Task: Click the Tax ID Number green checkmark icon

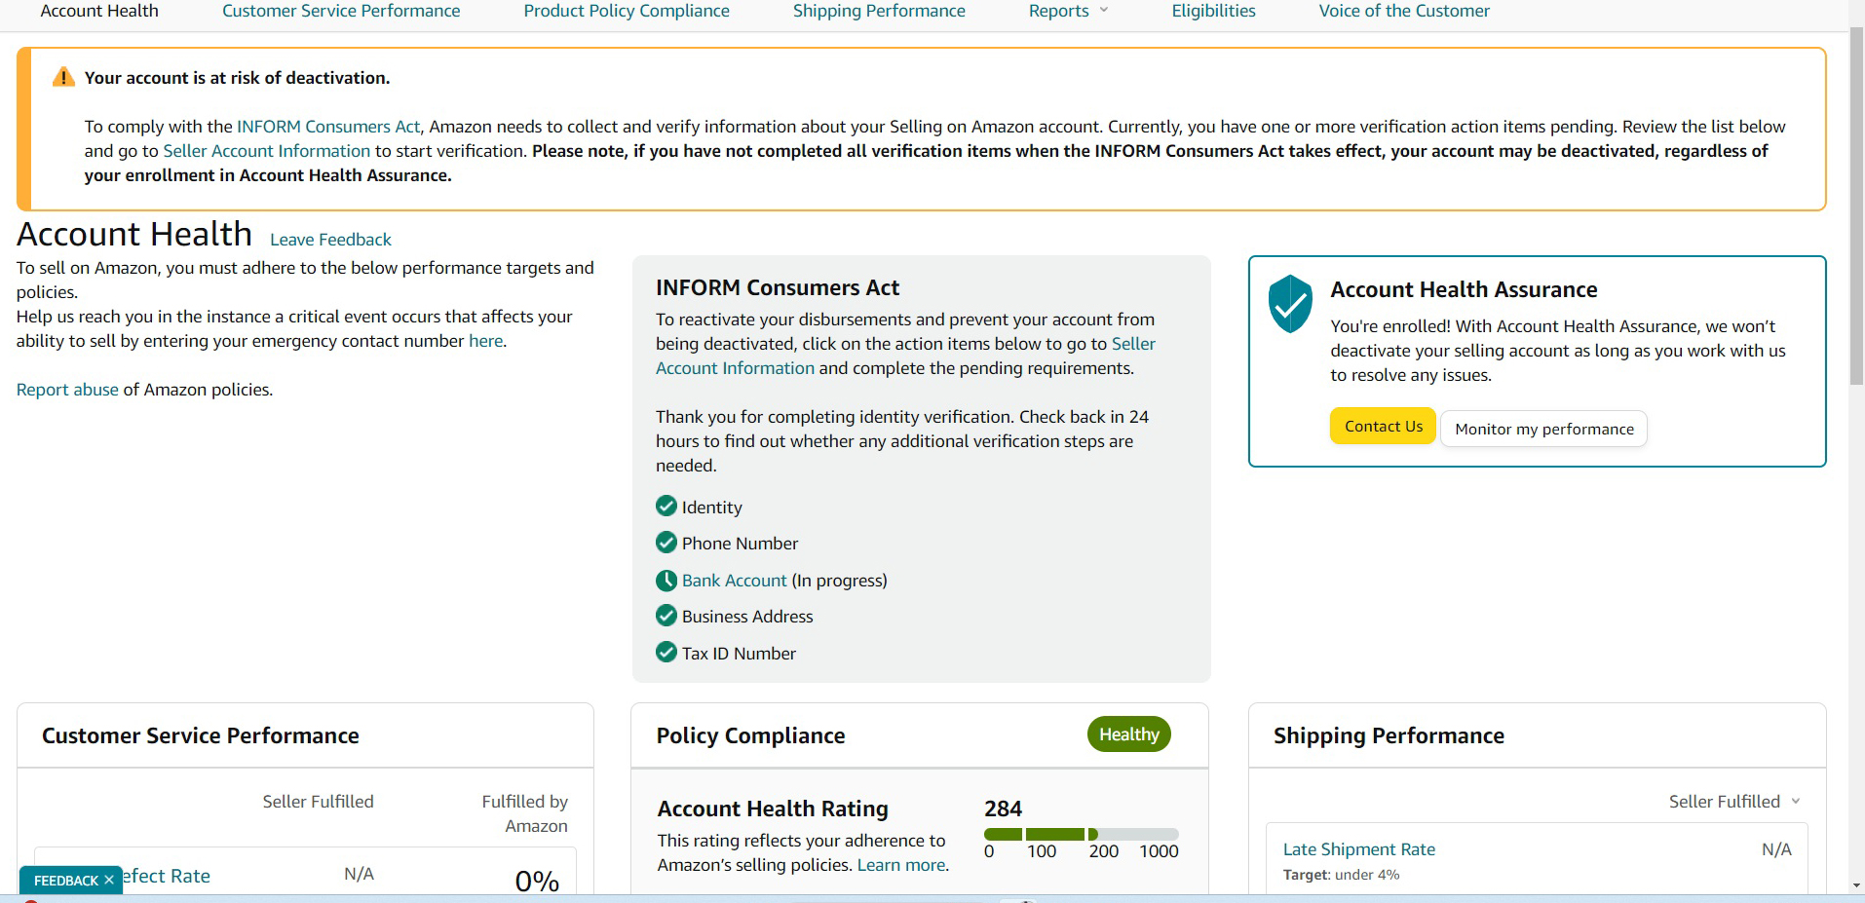Action: (666, 653)
